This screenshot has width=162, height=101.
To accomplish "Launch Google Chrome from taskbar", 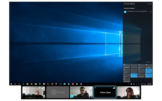I will [31, 84].
